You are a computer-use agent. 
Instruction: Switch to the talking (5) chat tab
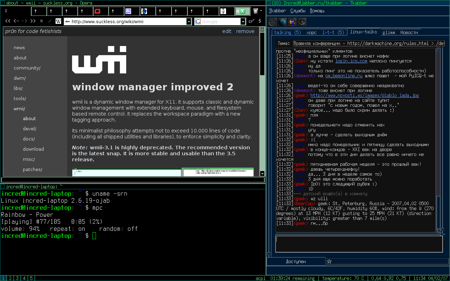tap(288, 32)
